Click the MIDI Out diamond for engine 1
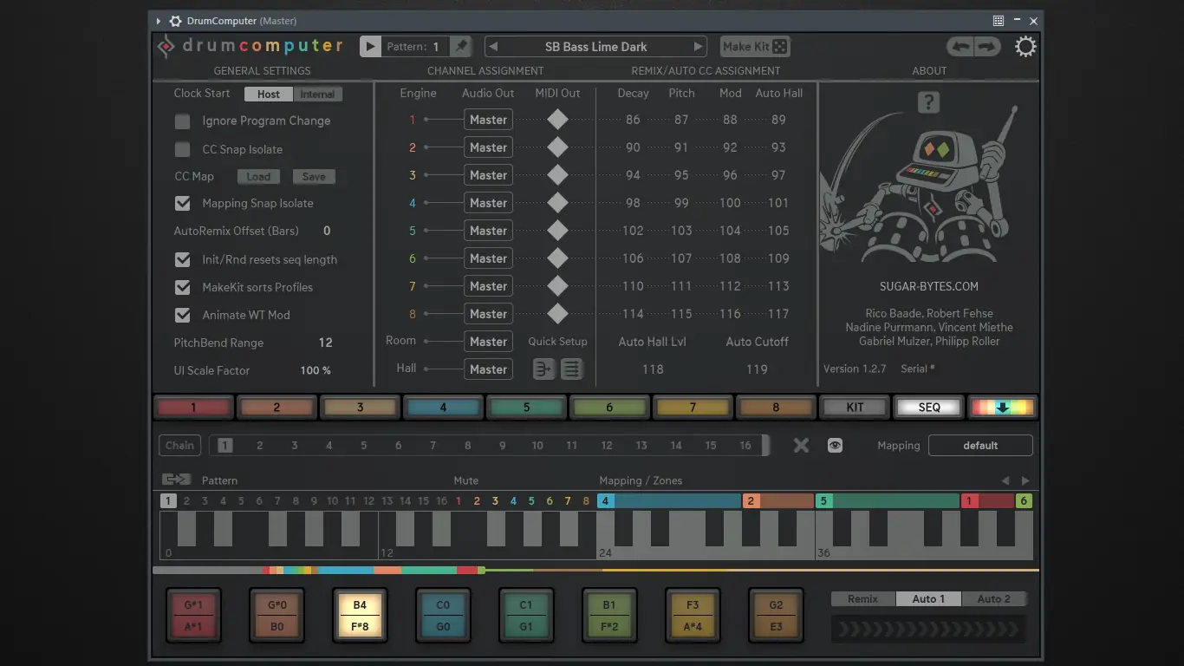The height and width of the screenshot is (666, 1184). pos(557,120)
